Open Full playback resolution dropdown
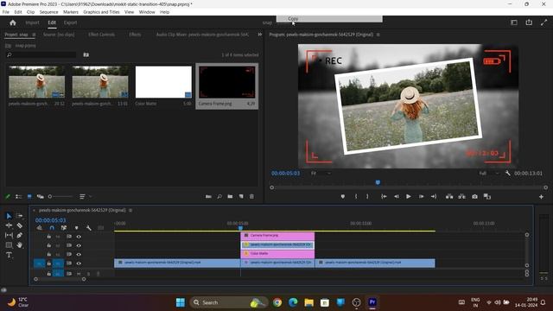 tap(489, 173)
